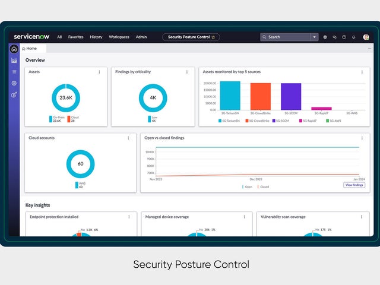Image resolution: width=380 pixels, height=285 pixels.
Task: Click the Dec 2023 axis label
Action: [256, 179]
